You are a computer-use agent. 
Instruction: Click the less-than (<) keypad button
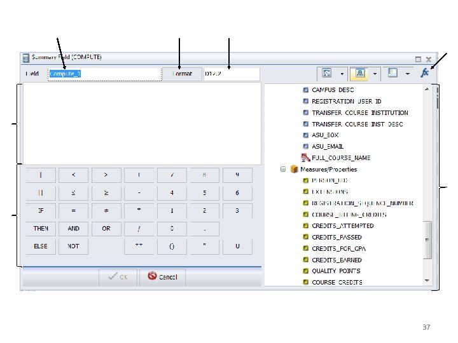(73, 175)
